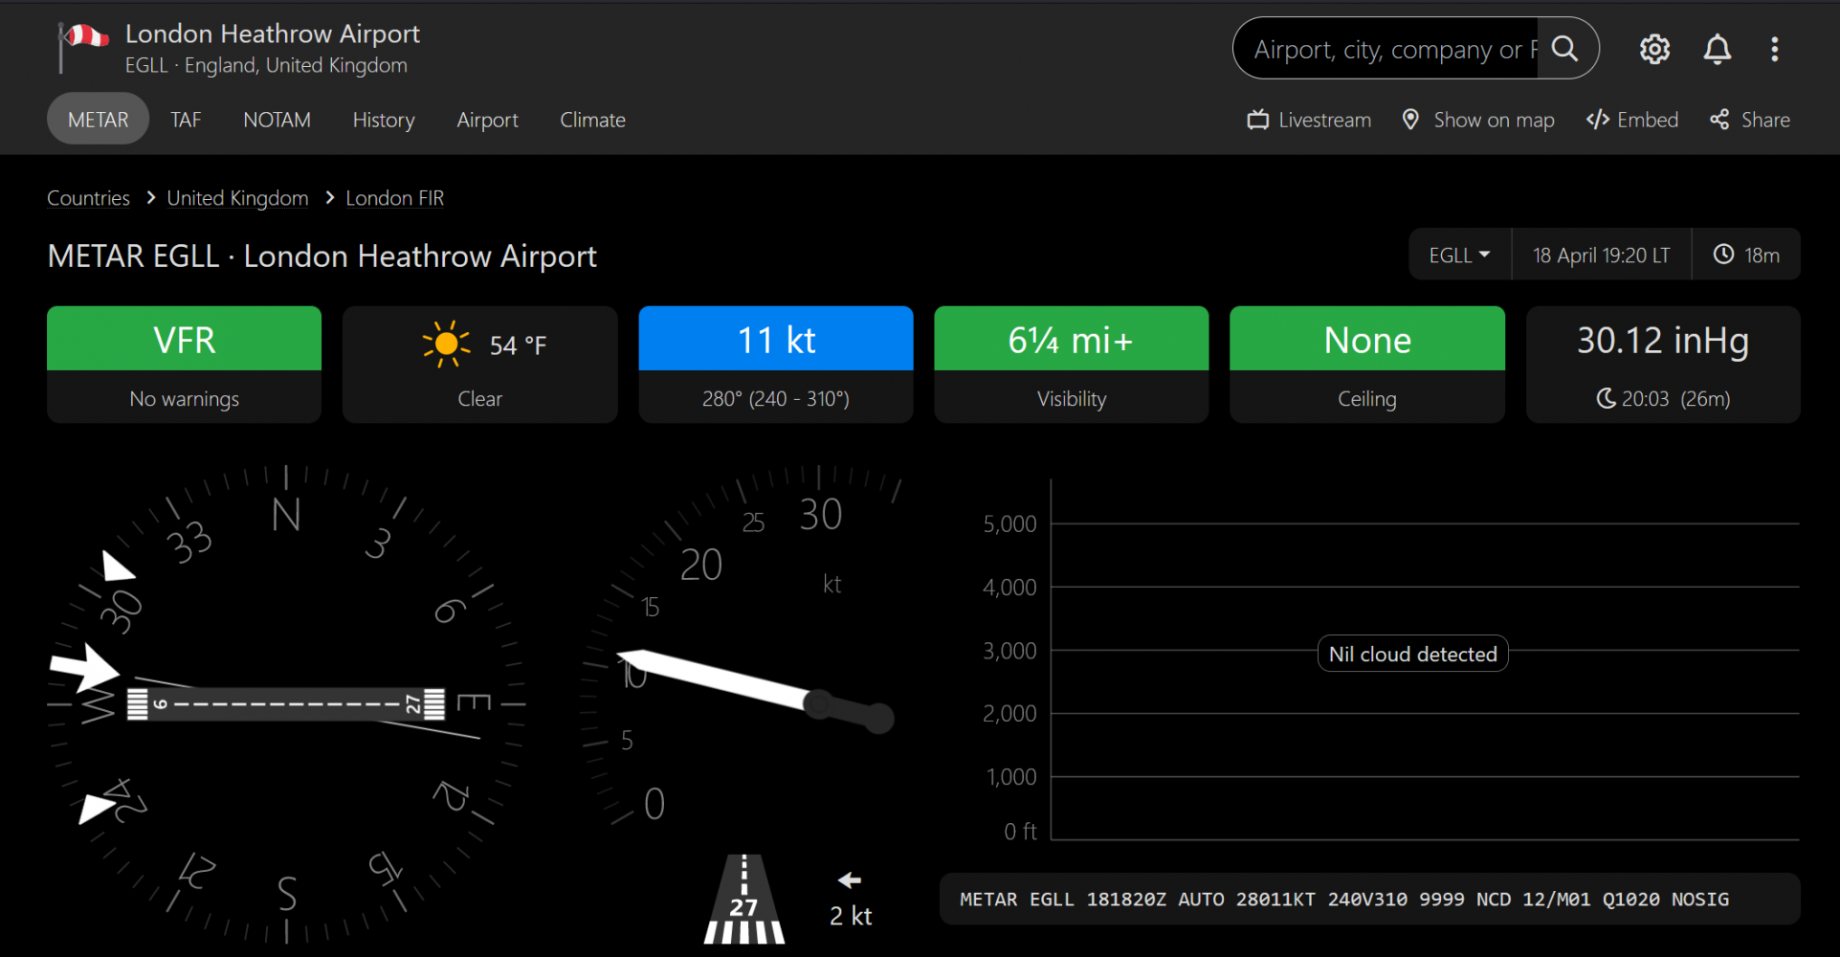Open the NOTAM tab

tap(277, 120)
